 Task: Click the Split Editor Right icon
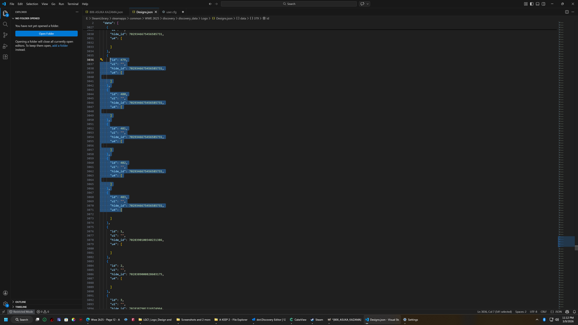click(567, 12)
